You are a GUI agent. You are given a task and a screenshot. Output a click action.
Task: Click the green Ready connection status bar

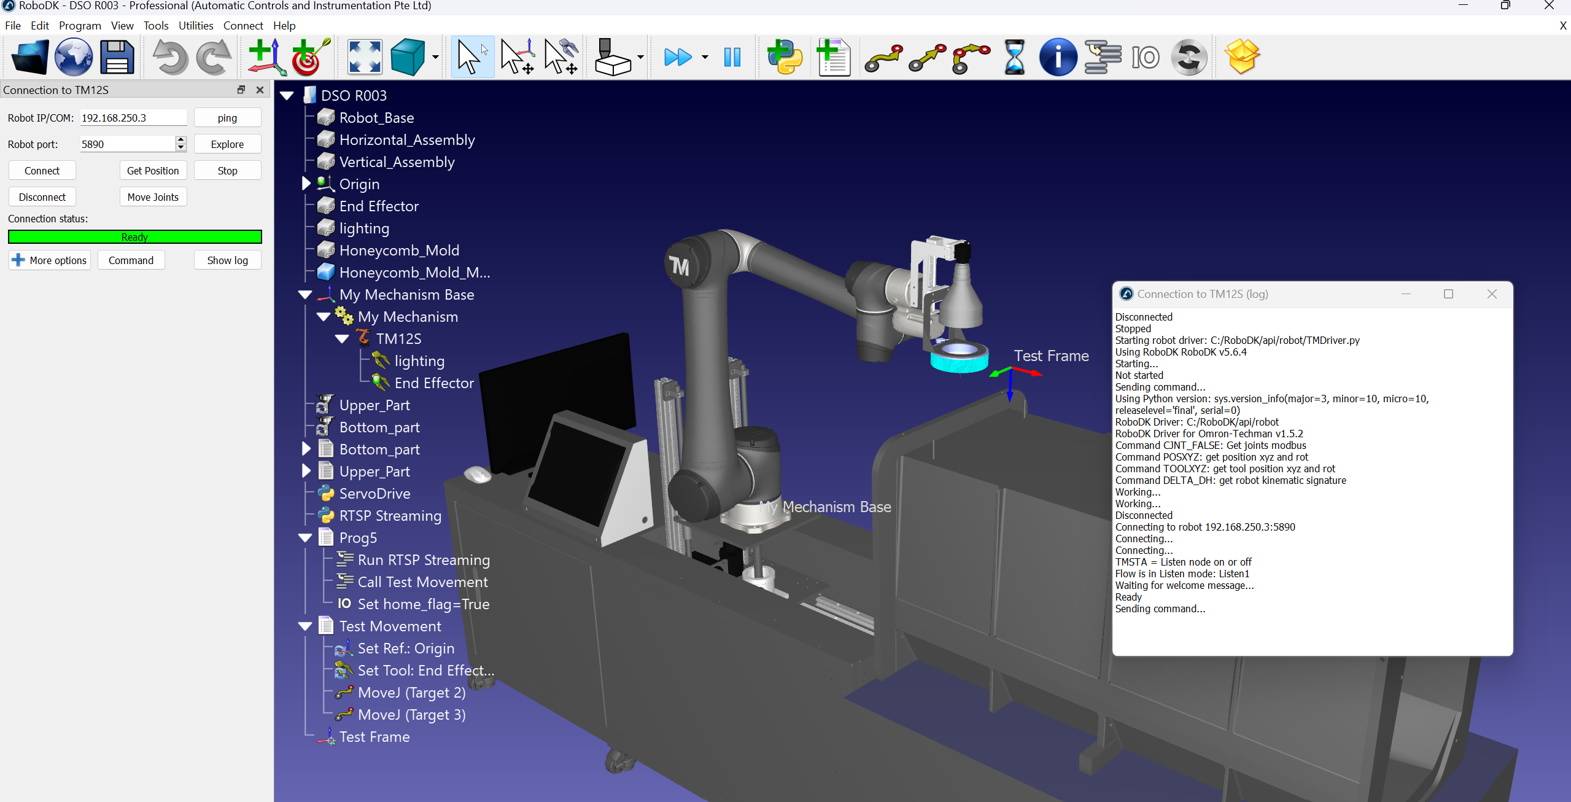tap(134, 237)
